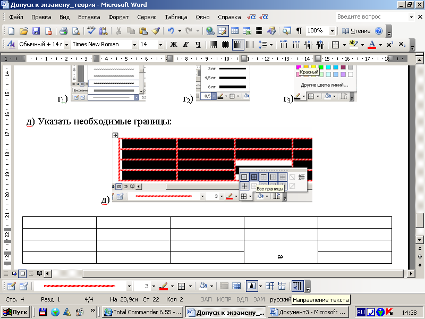Open the Справка menu
The height and width of the screenshot is (319, 425).
[x=229, y=17]
